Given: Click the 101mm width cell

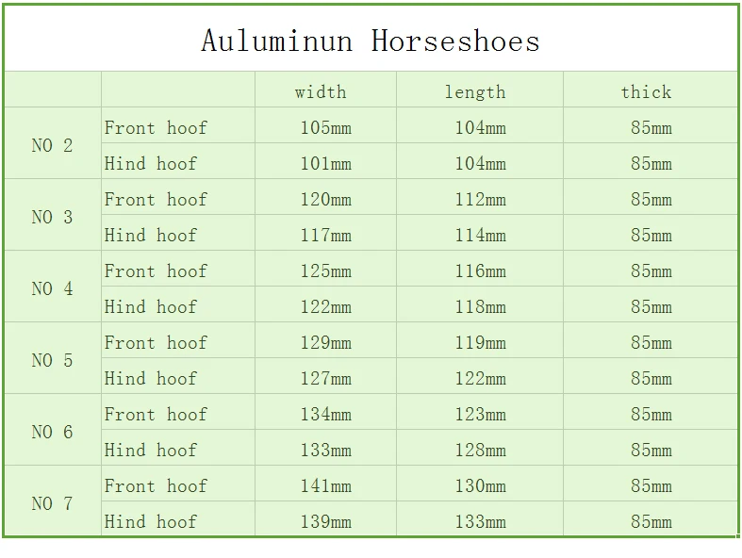Looking at the screenshot, I should (x=325, y=161).
